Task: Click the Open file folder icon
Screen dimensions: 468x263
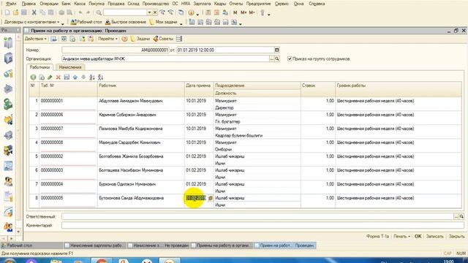Action: 15,12
